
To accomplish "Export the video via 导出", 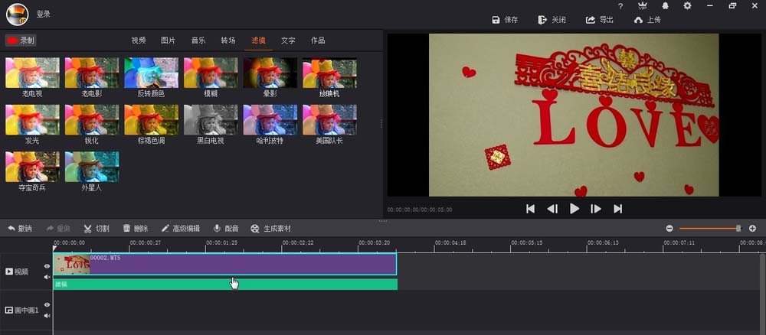I will [600, 20].
